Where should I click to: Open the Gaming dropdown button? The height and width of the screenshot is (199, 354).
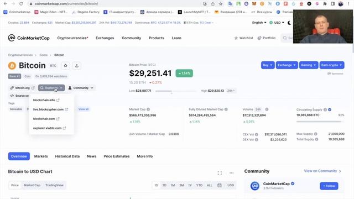pyautogui.click(x=309, y=65)
